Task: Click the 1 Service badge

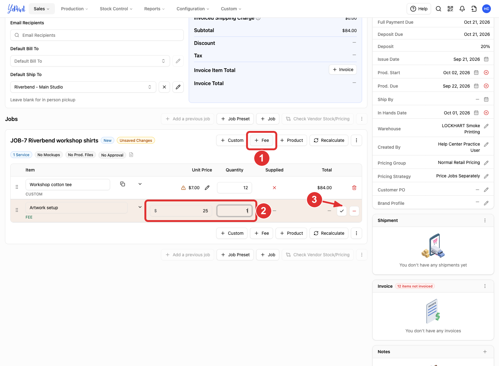Action: click(x=21, y=155)
